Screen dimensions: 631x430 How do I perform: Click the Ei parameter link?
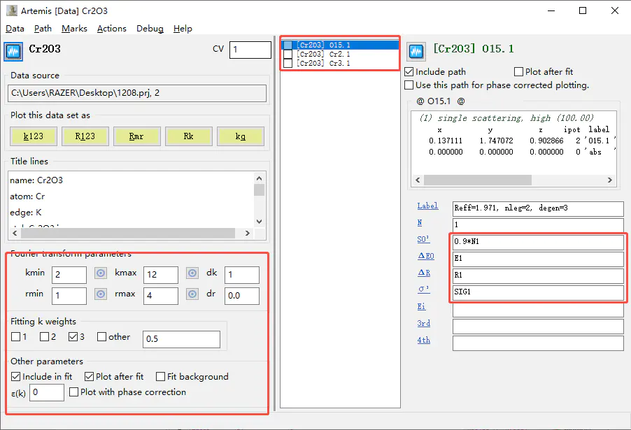point(421,306)
